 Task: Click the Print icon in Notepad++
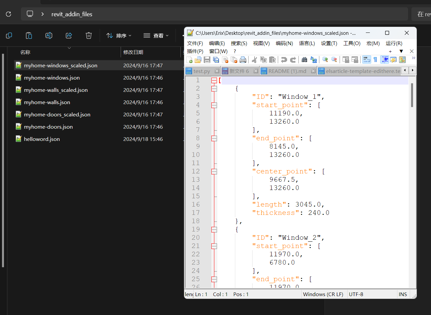(243, 60)
